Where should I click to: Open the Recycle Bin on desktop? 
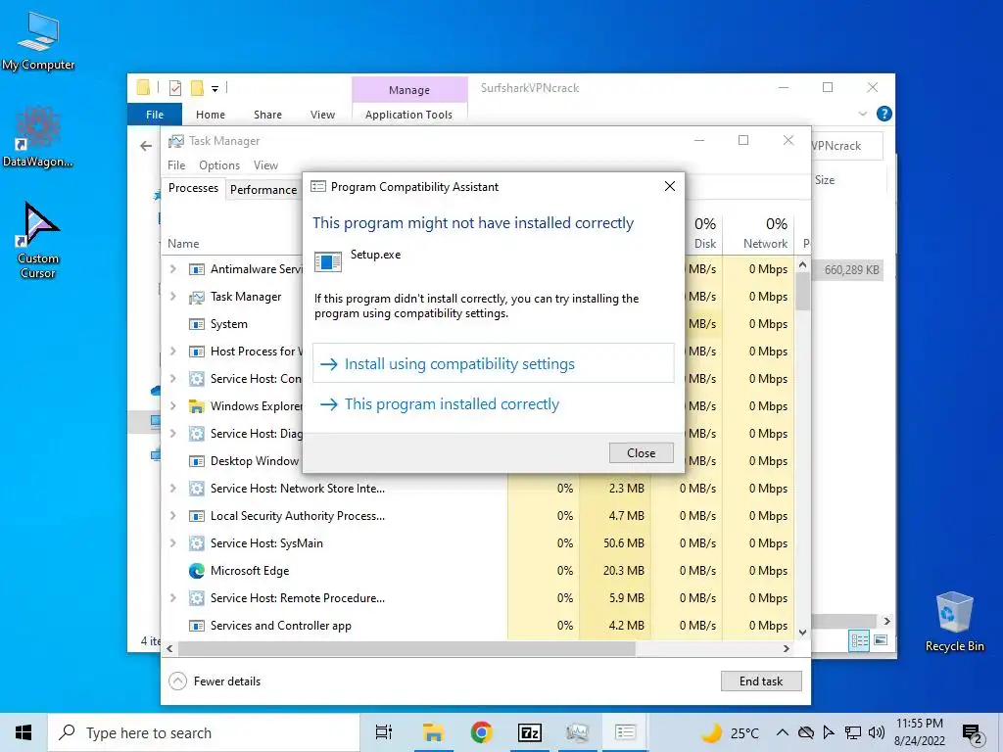(x=954, y=622)
